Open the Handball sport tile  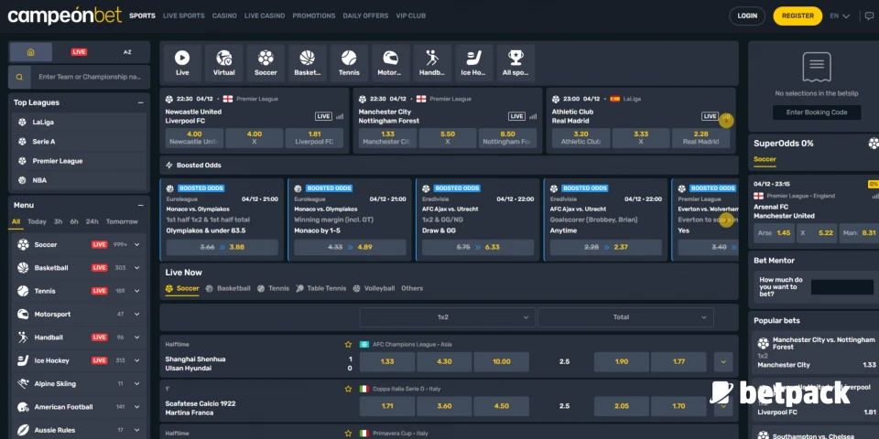click(432, 62)
